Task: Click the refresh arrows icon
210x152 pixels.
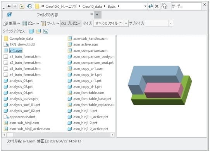Action: (x=151, y=6)
